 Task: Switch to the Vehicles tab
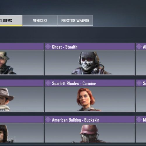click(x=40, y=20)
